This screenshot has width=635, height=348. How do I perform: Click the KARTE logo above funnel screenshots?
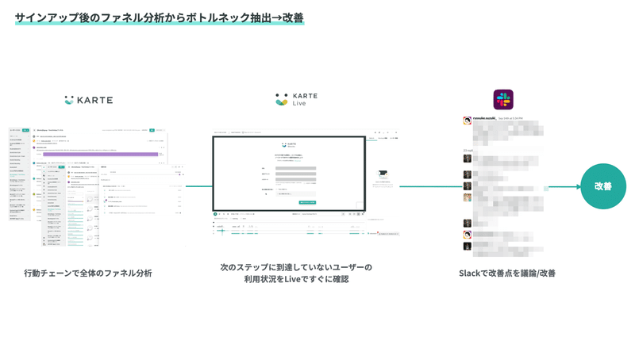tap(89, 100)
